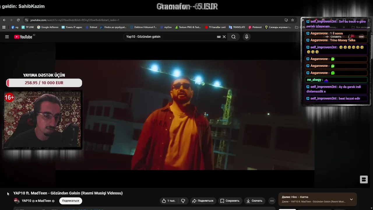Viewport: 373px width, 210px height.
Task: Save the video with Сохранить
Action: (230, 201)
